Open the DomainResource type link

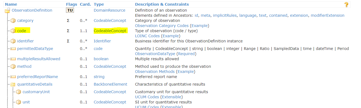click(109, 10)
